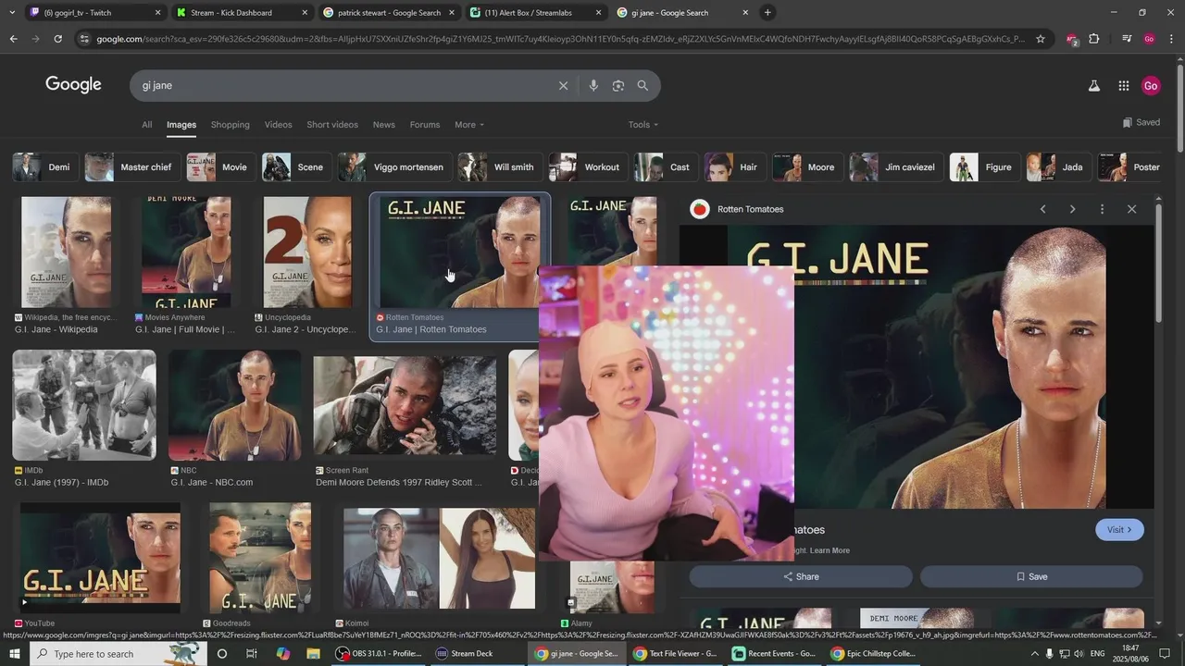
Task: Save the previewed image
Action: tap(1031, 576)
